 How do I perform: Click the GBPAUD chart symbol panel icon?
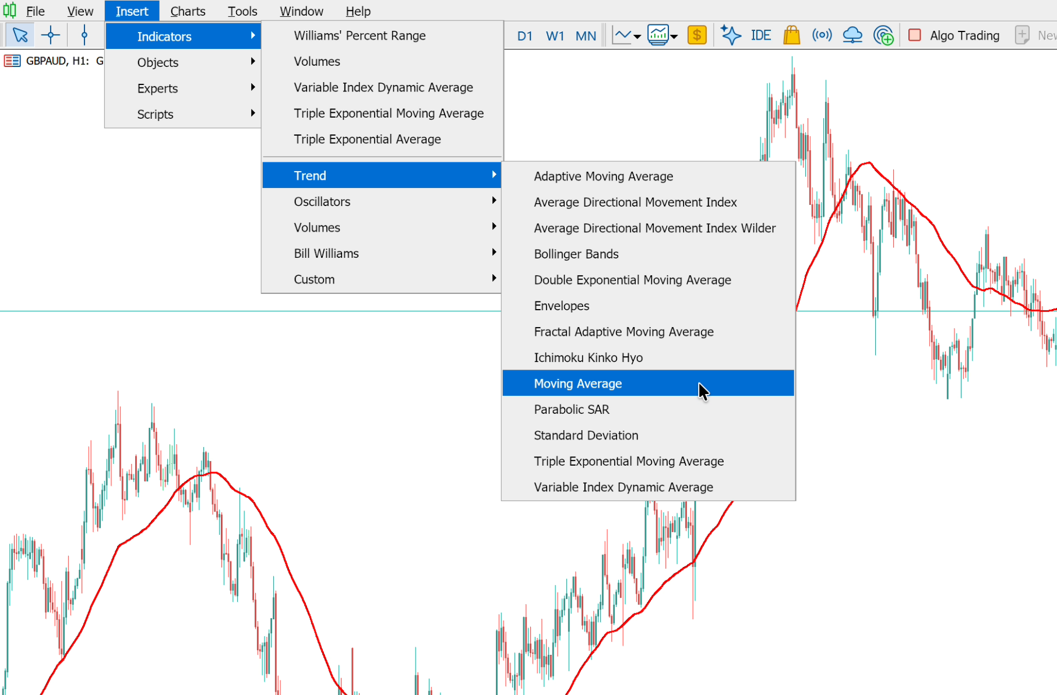(x=12, y=61)
